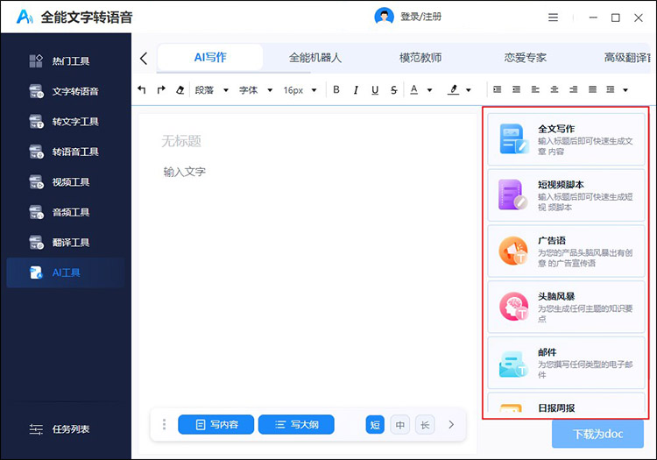The width and height of the screenshot is (657, 460).
Task: Open 视频工具 in the sidebar
Action: 66,182
